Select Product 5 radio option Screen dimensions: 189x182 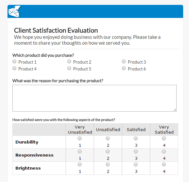pos(69,68)
